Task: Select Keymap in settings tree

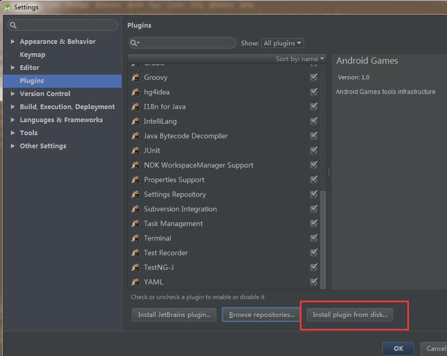Action: pos(32,54)
